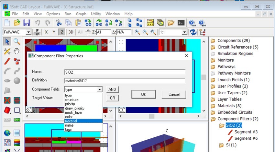Screen dimensions: 275x152
Task: Click the Definition input field
Action: (125, 81)
